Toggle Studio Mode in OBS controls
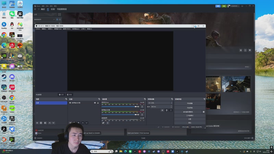274x154 pixels. (x=190, y=116)
